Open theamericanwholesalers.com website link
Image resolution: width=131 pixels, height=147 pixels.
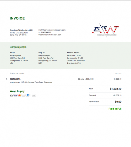(50, 35)
